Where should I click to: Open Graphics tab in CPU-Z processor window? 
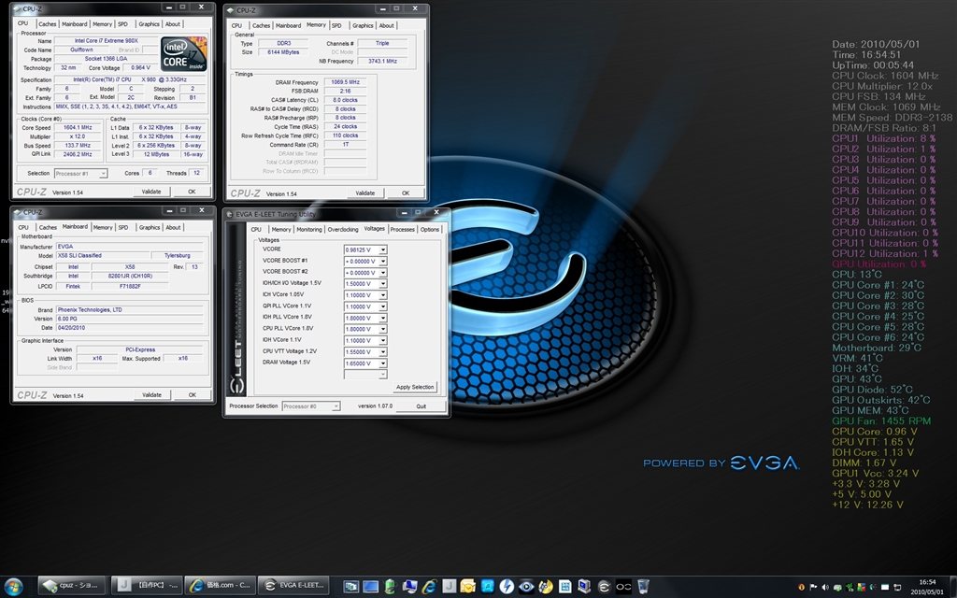tap(149, 24)
